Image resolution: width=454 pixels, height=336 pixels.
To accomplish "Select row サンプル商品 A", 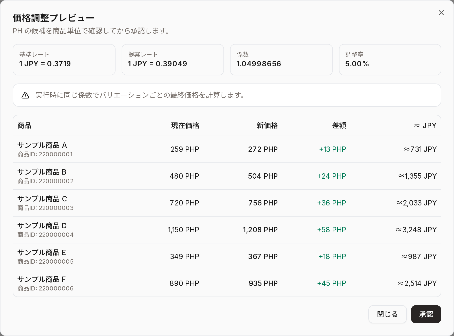I will coord(227,149).
